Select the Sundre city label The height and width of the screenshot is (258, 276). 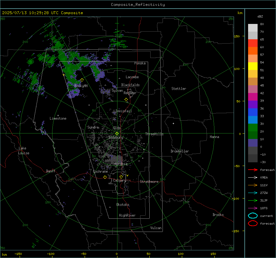pos(93,127)
